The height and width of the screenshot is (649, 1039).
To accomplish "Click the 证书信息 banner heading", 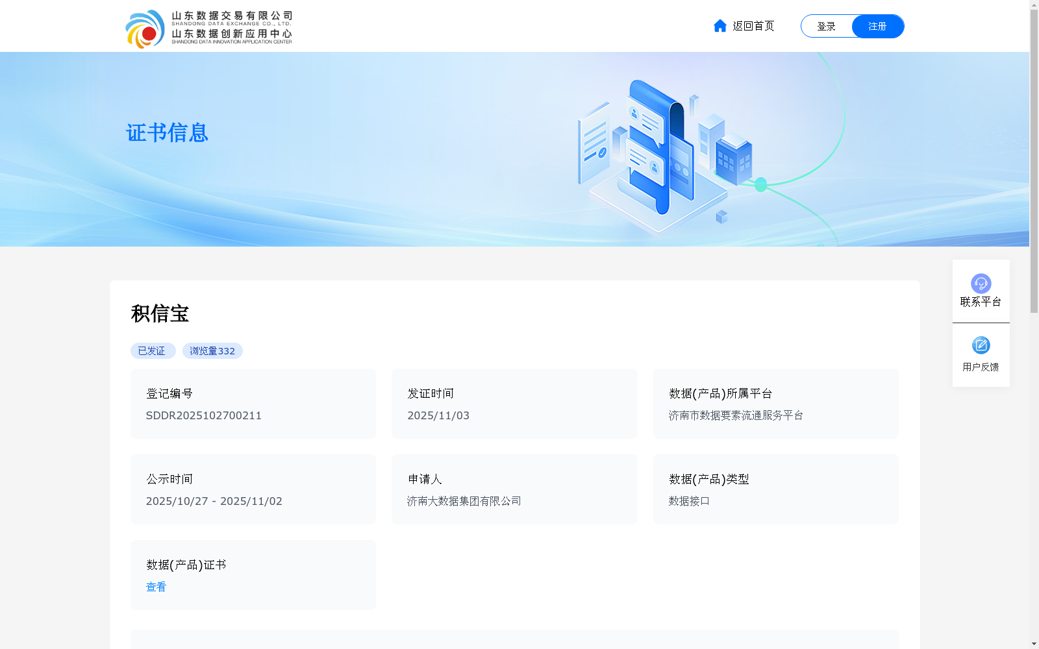I will (167, 133).
